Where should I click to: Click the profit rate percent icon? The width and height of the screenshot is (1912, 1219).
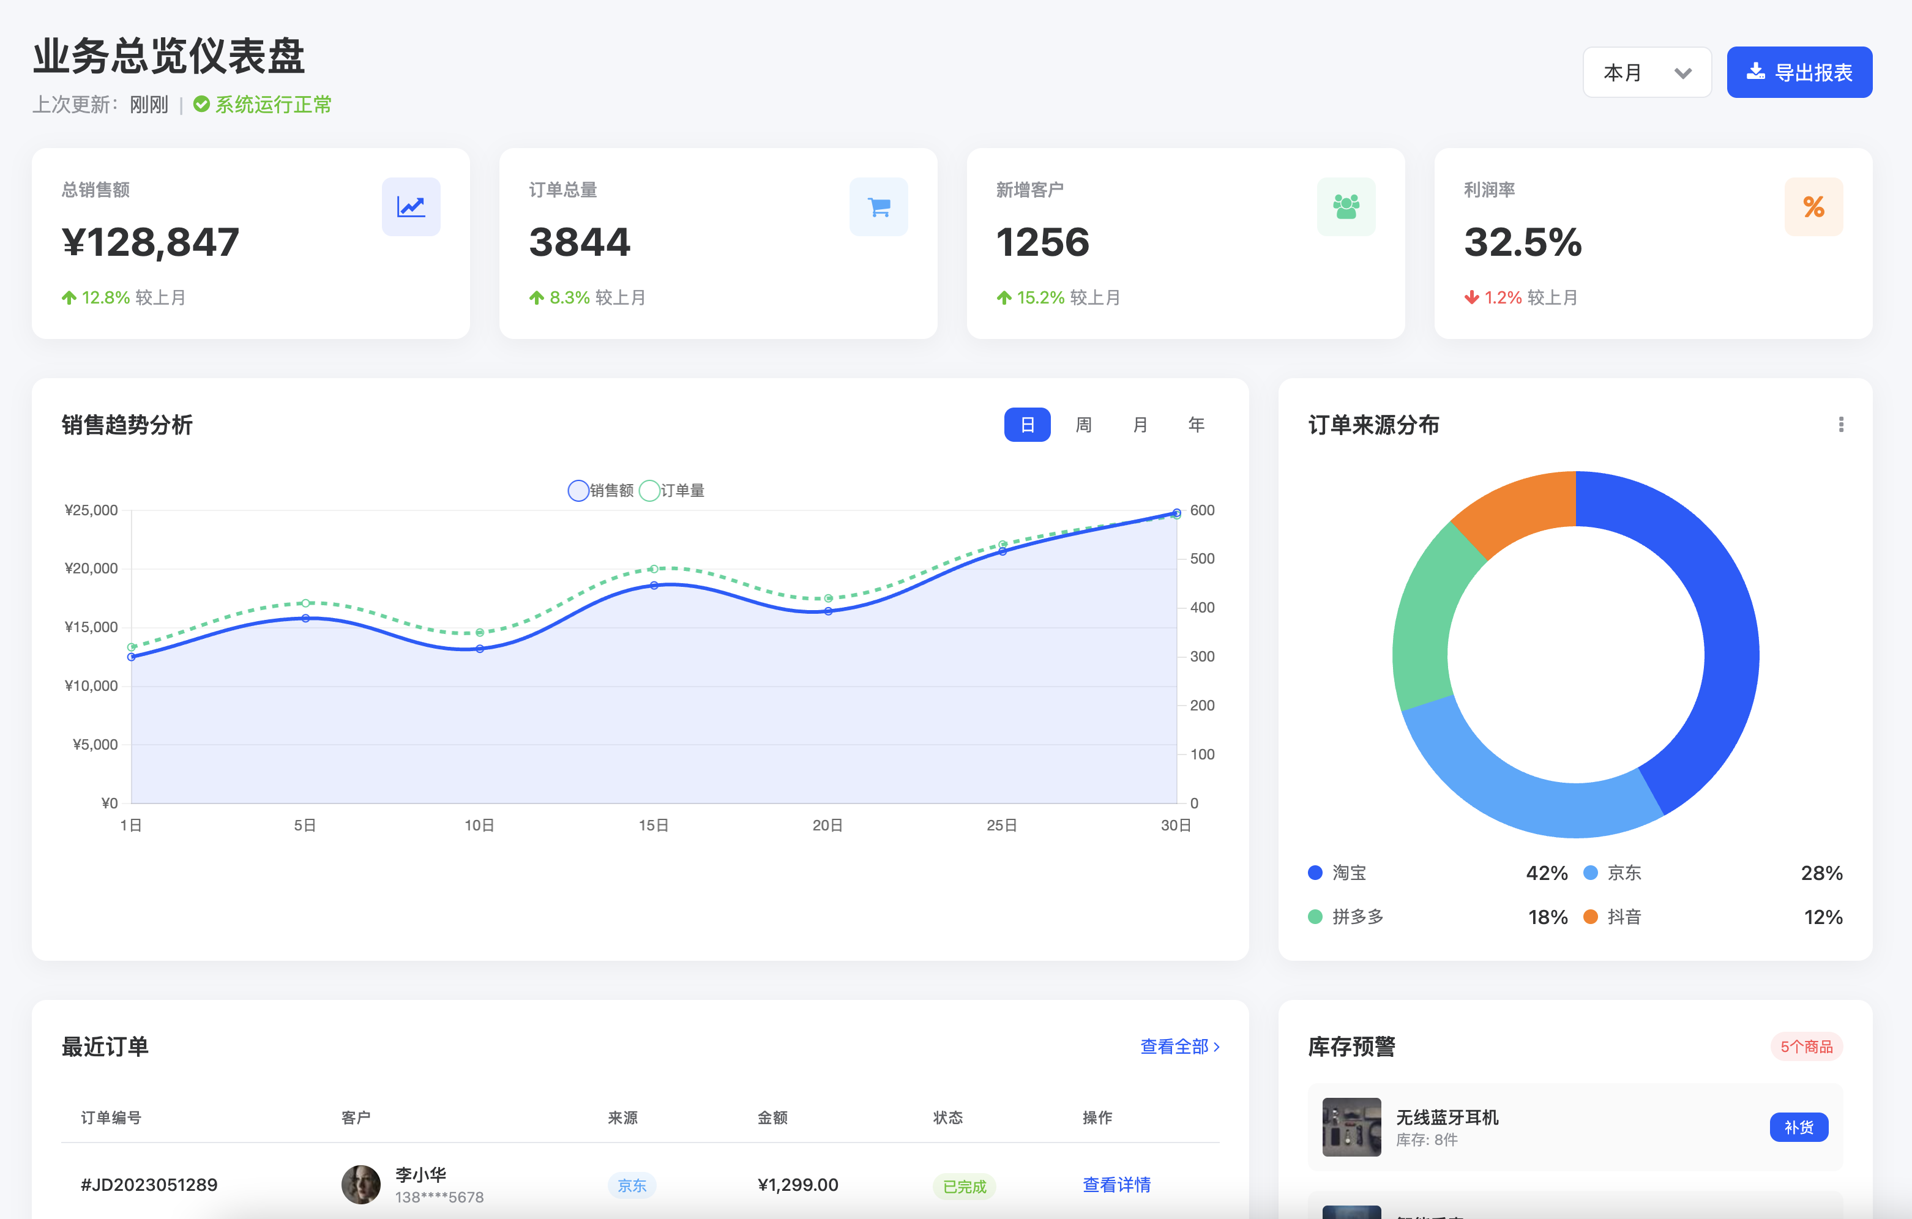(1813, 206)
